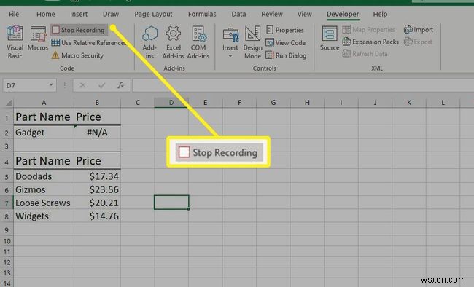Select column A header
Viewport: 474px width, 287px height.
pos(44,103)
